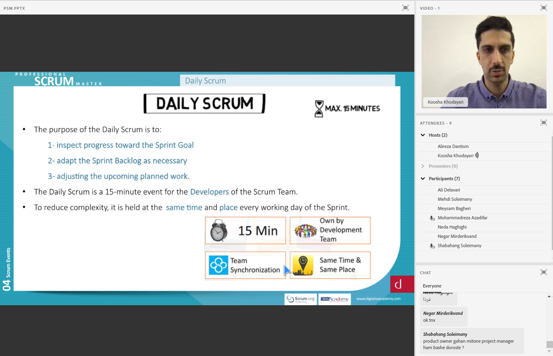Select the Everyone chat tab
This screenshot has height=356, width=553.
click(x=432, y=286)
